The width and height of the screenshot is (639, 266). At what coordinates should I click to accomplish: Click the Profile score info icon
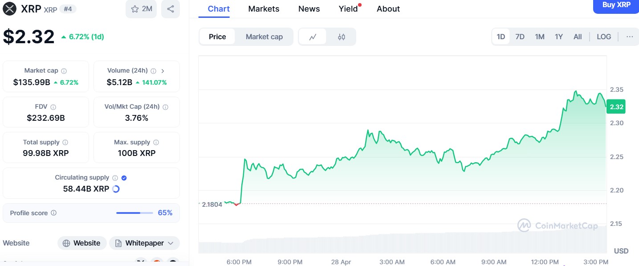[x=54, y=213]
